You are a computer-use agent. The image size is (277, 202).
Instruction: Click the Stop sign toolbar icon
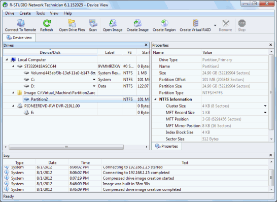242,23
